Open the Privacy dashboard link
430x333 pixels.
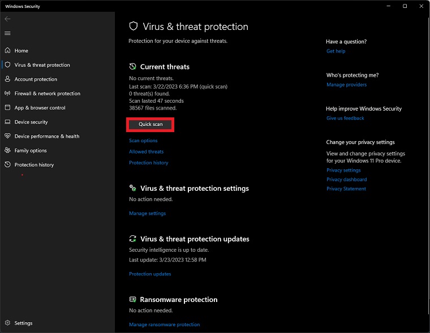[346, 179]
